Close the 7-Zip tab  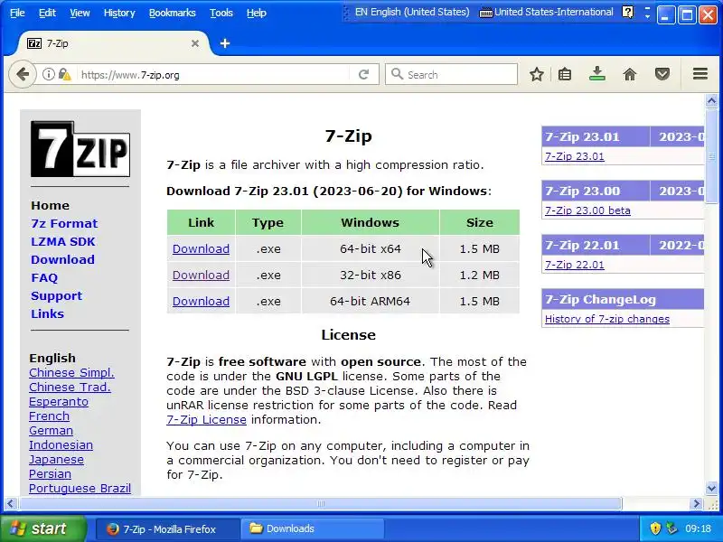coord(195,43)
